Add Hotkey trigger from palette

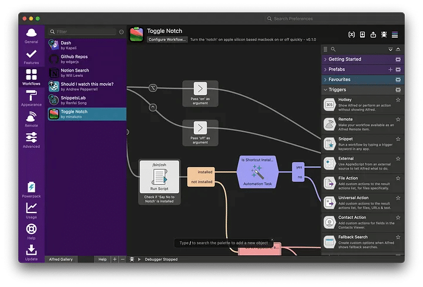(x=362, y=104)
